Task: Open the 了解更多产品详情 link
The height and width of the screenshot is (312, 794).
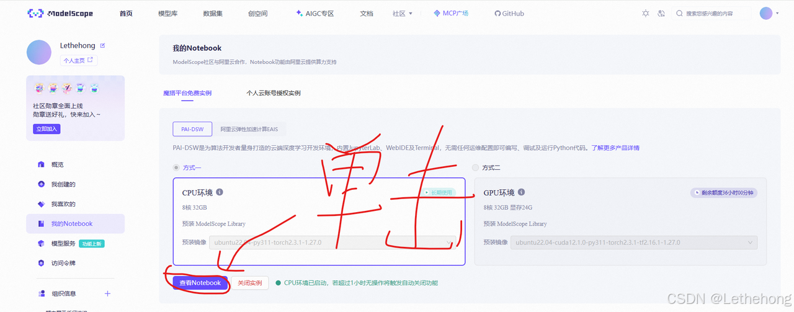Action: pos(615,148)
